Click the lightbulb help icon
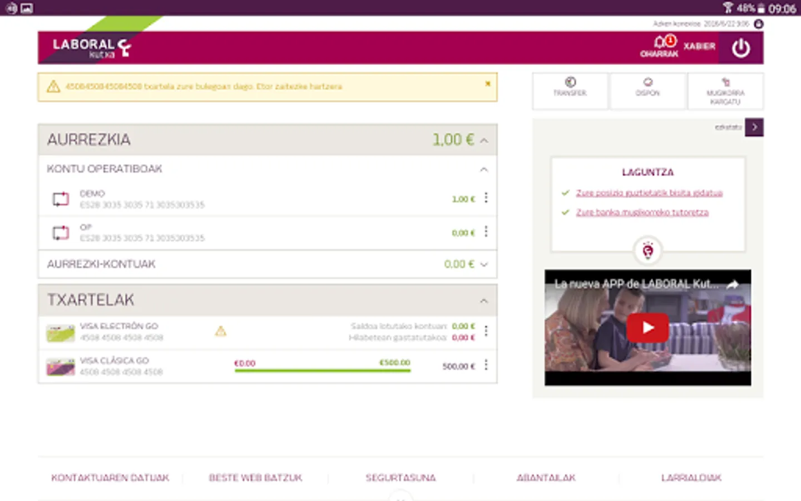The image size is (801, 501). click(647, 250)
